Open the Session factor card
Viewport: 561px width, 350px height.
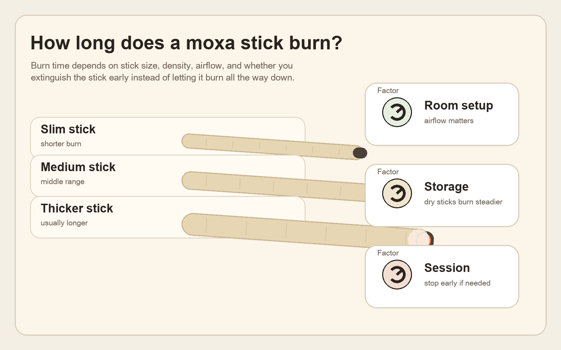[x=442, y=276]
